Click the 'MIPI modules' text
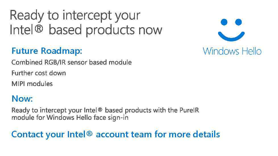This screenshot has width=278, height=156. [x=32, y=84]
